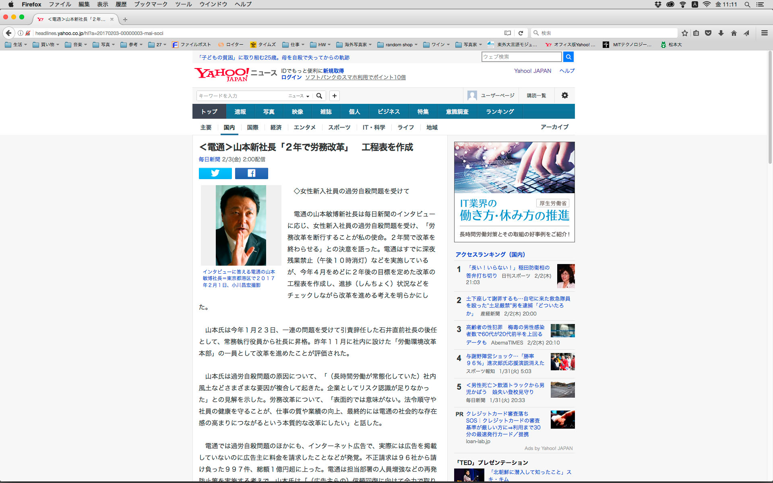Click the Firefox back arrow button
This screenshot has width=773, height=483.
(x=8, y=33)
